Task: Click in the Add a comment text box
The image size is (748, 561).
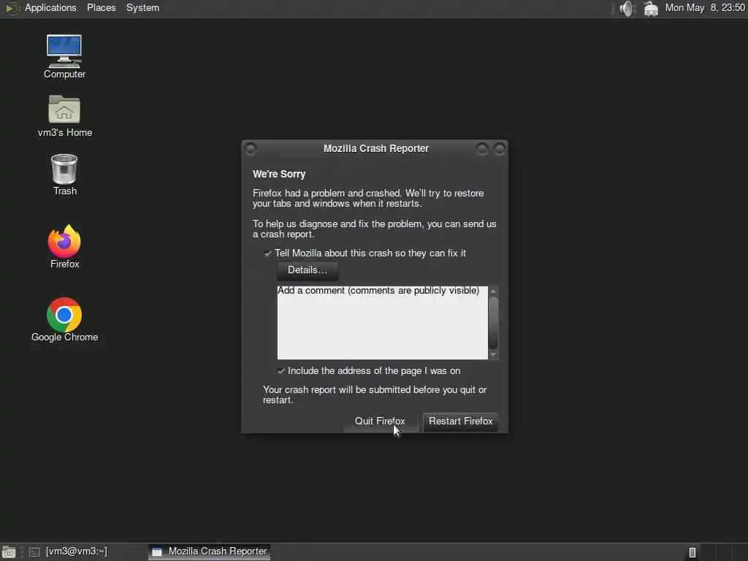Action: pos(383,323)
